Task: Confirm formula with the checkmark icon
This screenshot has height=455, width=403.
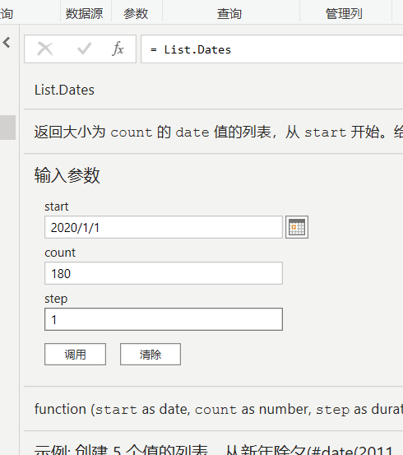Action: (x=85, y=49)
